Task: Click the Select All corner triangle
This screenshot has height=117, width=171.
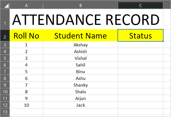Action: [x=6, y=5]
